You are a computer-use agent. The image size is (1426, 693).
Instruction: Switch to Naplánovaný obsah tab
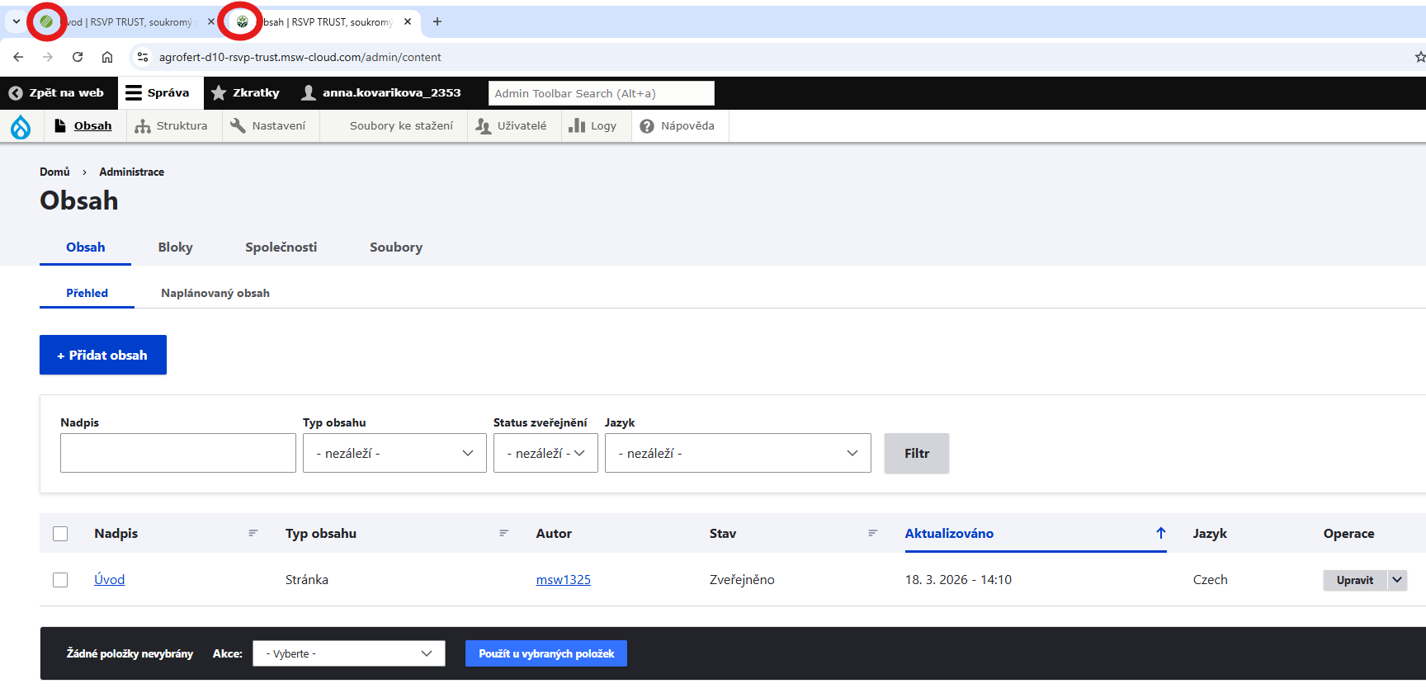point(215,294)
